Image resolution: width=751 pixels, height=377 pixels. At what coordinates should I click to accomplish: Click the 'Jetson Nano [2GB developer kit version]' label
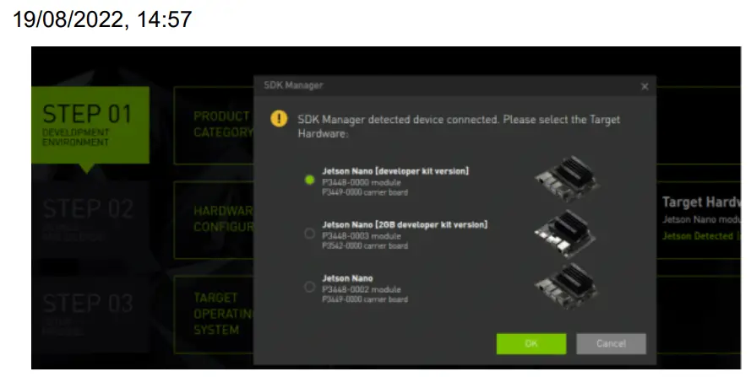[x=405, y=224]
